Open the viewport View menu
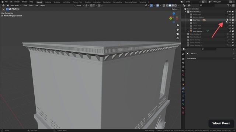This screenshot has width=236, height=132. [x=25, y=5]
